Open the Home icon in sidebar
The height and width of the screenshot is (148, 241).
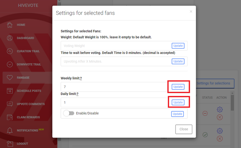[10, 25]
